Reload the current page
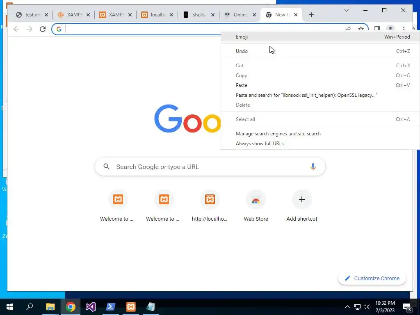This screenshot has width=420, height=315. 43,29
